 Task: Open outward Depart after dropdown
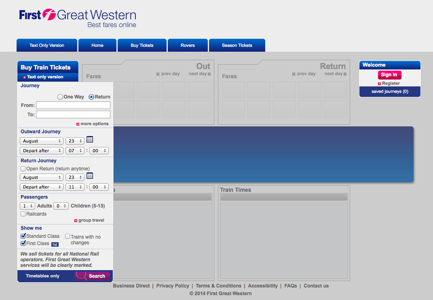click(x=42, y=151)
